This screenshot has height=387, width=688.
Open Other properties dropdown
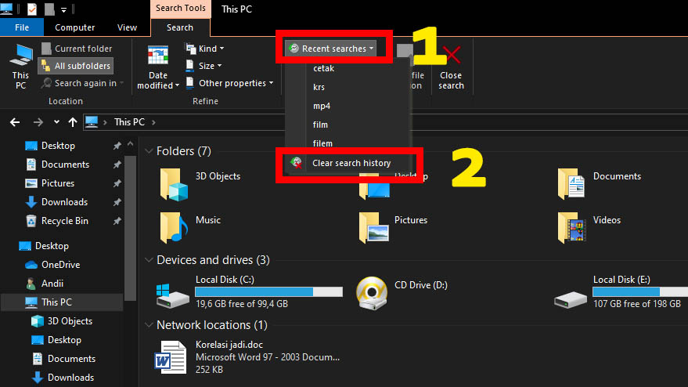(x=229, y=83)
